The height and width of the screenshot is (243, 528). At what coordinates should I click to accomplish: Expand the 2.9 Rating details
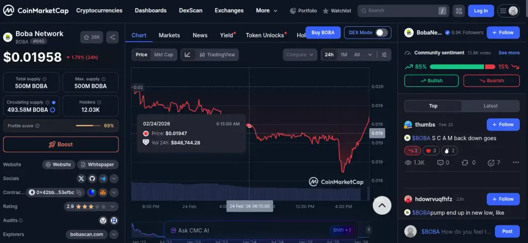click(91, 206)
